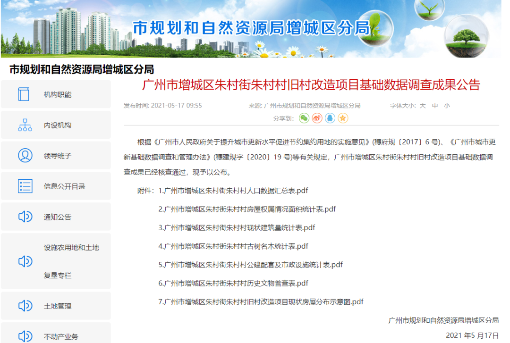The height and width of the screenshot is (343, 510).
Task: Click the 机构职能 book icon
Action: [24, 94]
